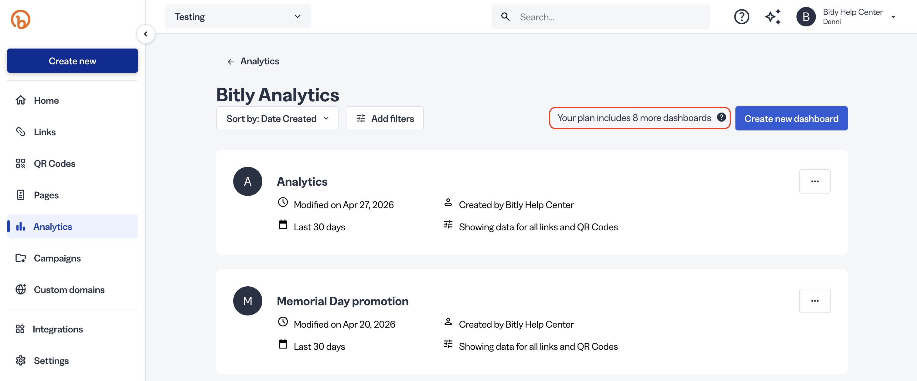The image size is (917, 381).
Task: Open Links in the sidebar
Action: pyautogui.click(x=73, y=132)
